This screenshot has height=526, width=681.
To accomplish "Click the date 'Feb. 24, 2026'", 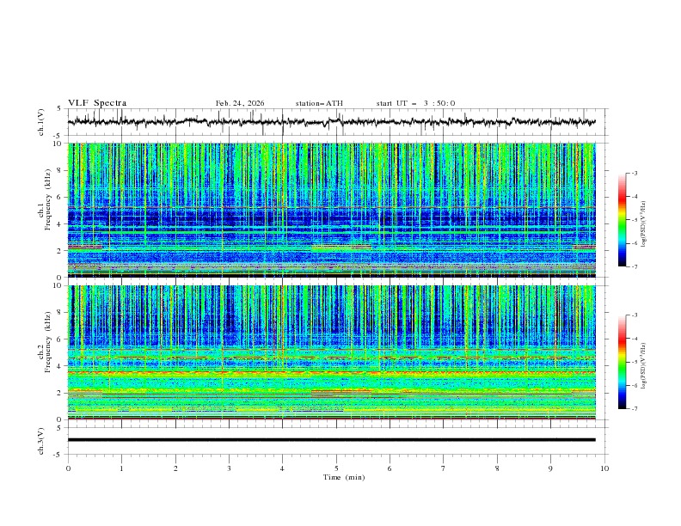I will 240,103.
